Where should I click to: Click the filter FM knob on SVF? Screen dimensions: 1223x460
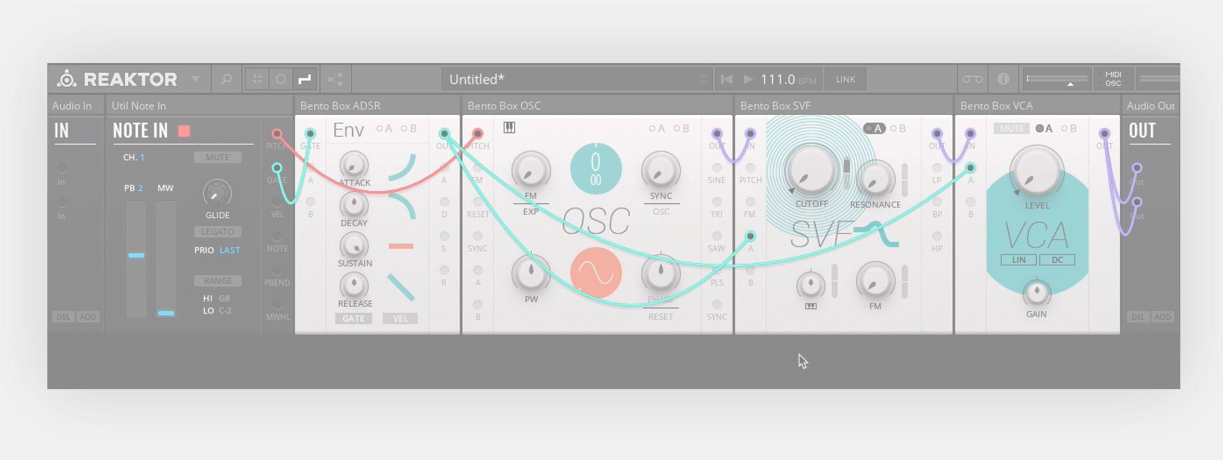875,281
